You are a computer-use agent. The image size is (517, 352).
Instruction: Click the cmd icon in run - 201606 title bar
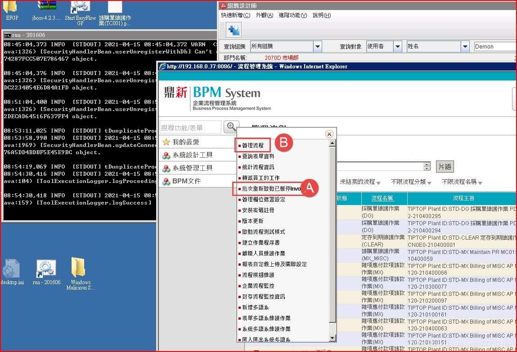pos(7,35)
